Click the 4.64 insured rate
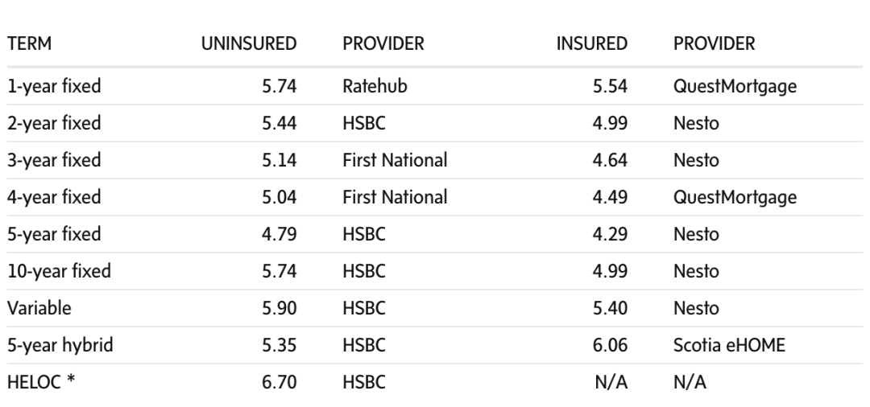The height and width of the screenshot is (407, 870). click(x=610, y=160)
